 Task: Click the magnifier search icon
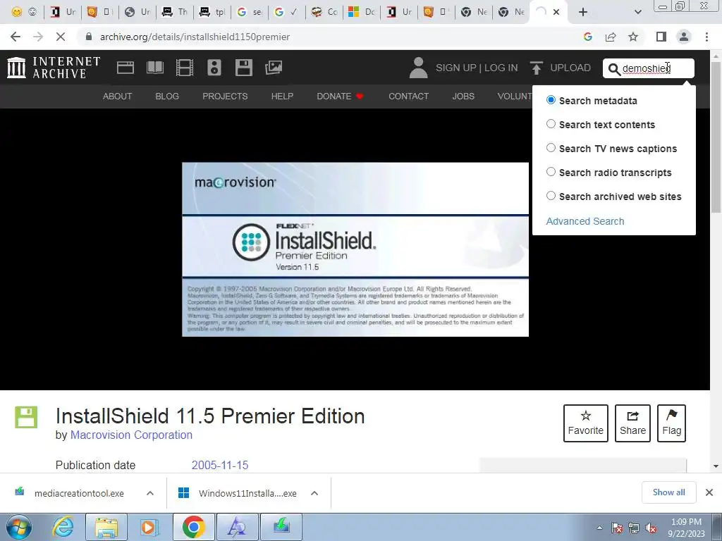(614, 69)
